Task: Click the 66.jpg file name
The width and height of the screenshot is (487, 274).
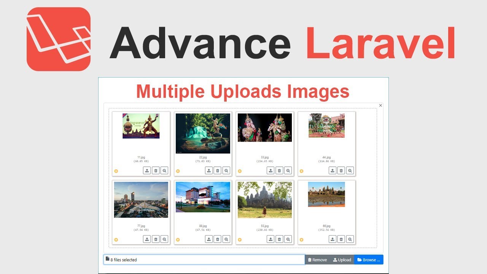Action: click(x=326, y=226)
